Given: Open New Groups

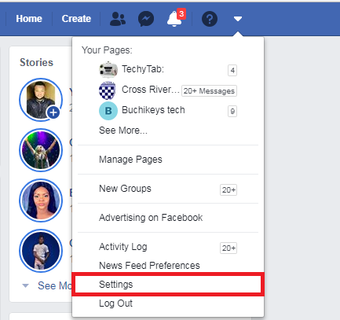Looking at the screenshot, I should click(x=125, y=189).
